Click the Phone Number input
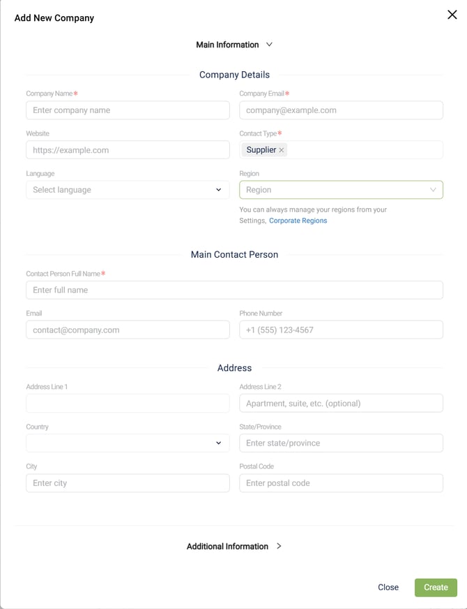 click(341, 330)
